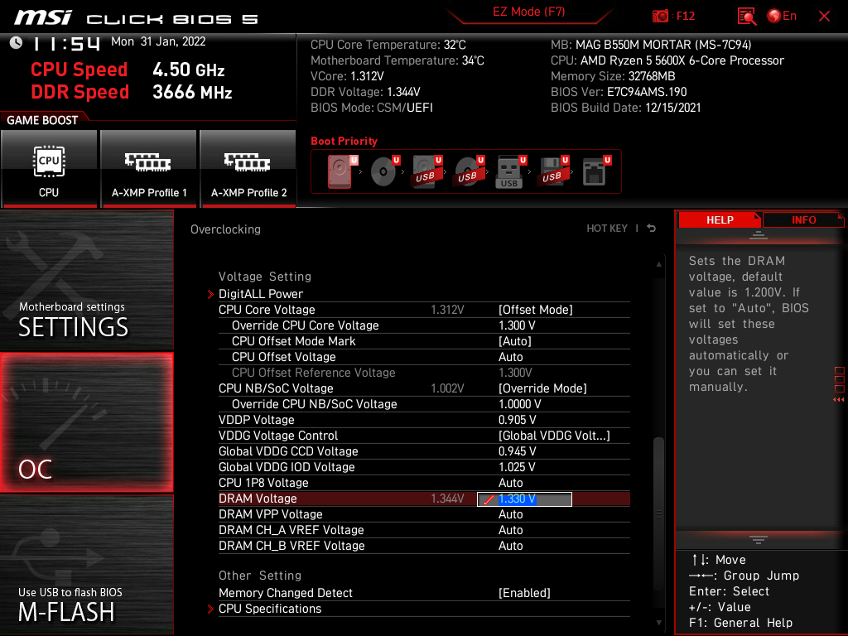Change language using the En globe icon
This screenshot has width=848, height=636.
[782, 17]
